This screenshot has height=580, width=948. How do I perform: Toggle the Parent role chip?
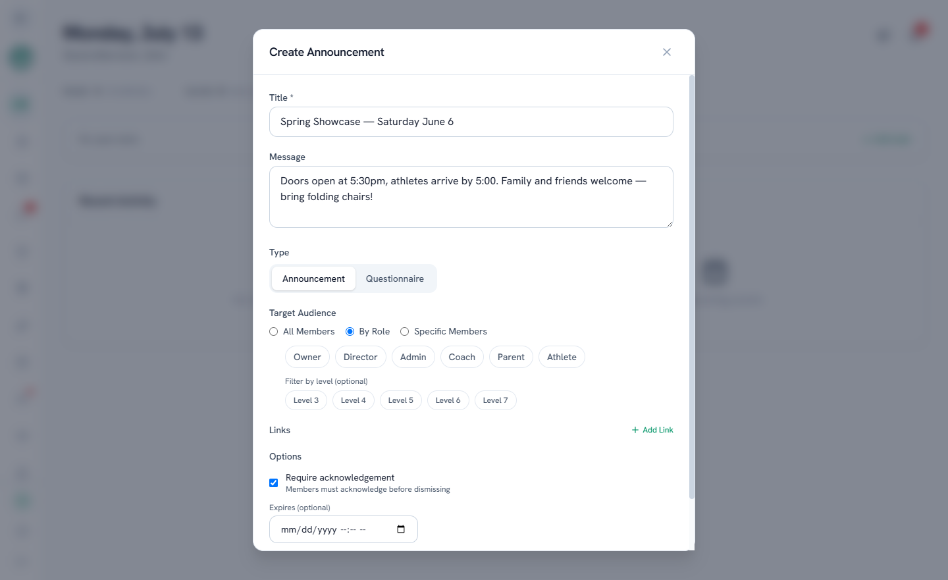tap(511, 357)
